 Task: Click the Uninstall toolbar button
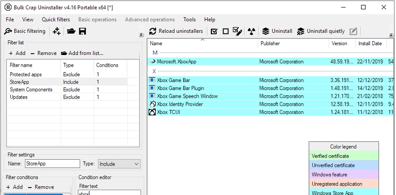pos(277,31)
